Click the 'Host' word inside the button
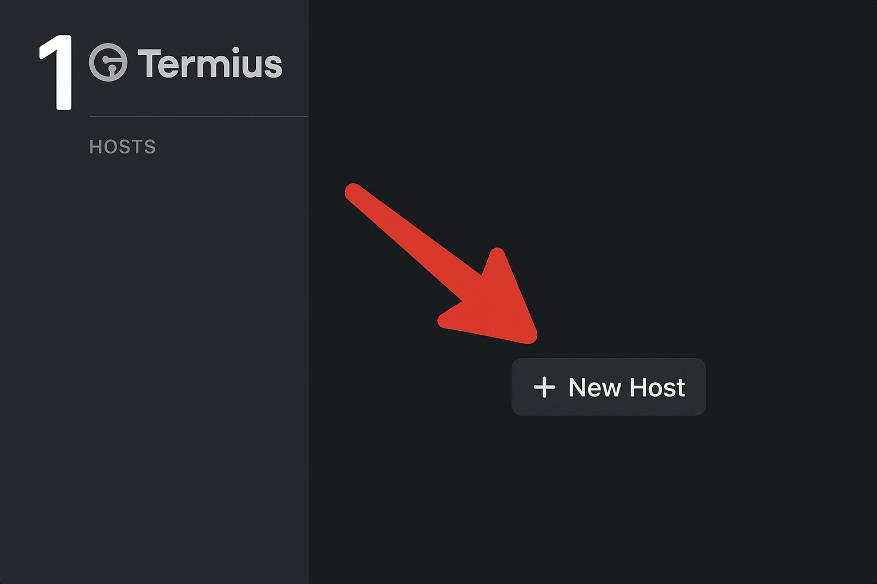Viewport: 877px width, 584px height. [x=658, y=388]
